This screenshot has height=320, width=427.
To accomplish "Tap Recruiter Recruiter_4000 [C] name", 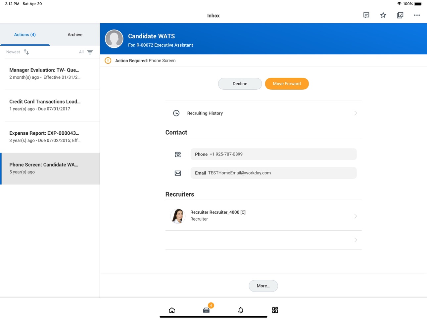I will pyautogui.click(x=218, y=212).
